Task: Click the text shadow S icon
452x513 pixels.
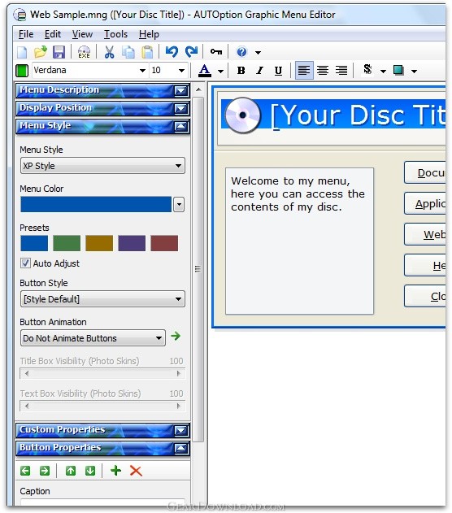Action: (367, 69)
